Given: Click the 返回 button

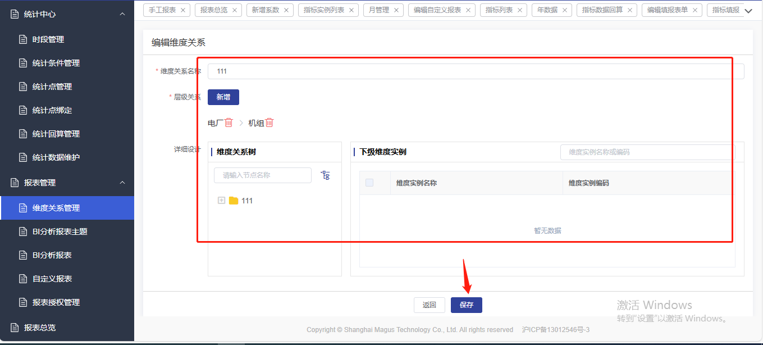Looking at the screenshot, I should (430, 305).
